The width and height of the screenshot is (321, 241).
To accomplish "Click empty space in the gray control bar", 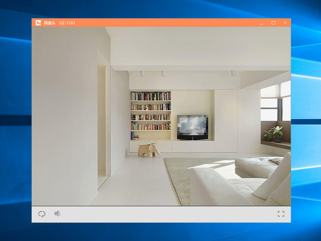I will coord(160,214).
